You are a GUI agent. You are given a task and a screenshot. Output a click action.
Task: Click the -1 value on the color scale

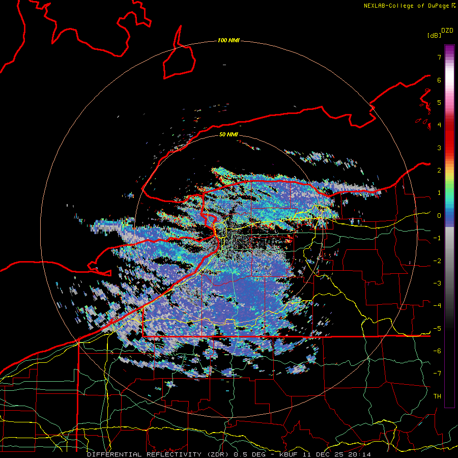pos(437,238)
